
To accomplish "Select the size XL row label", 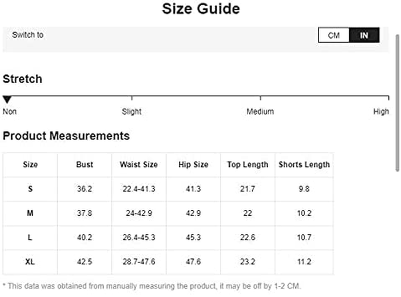I will [x=30, y=261].
